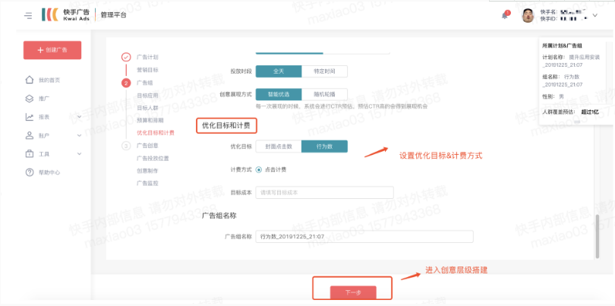Click the 创建广告 button

coord(52,50)
